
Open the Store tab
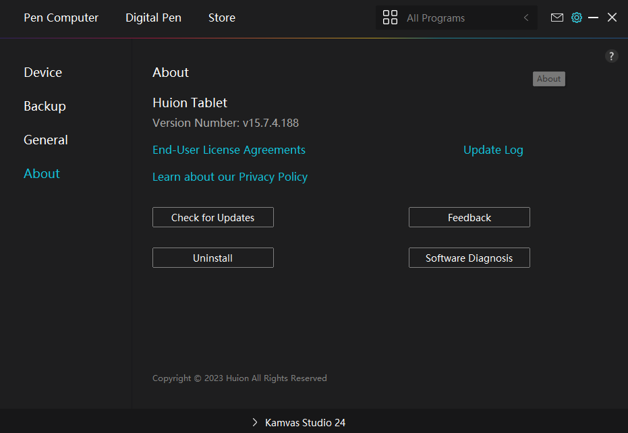pos(221,18)
